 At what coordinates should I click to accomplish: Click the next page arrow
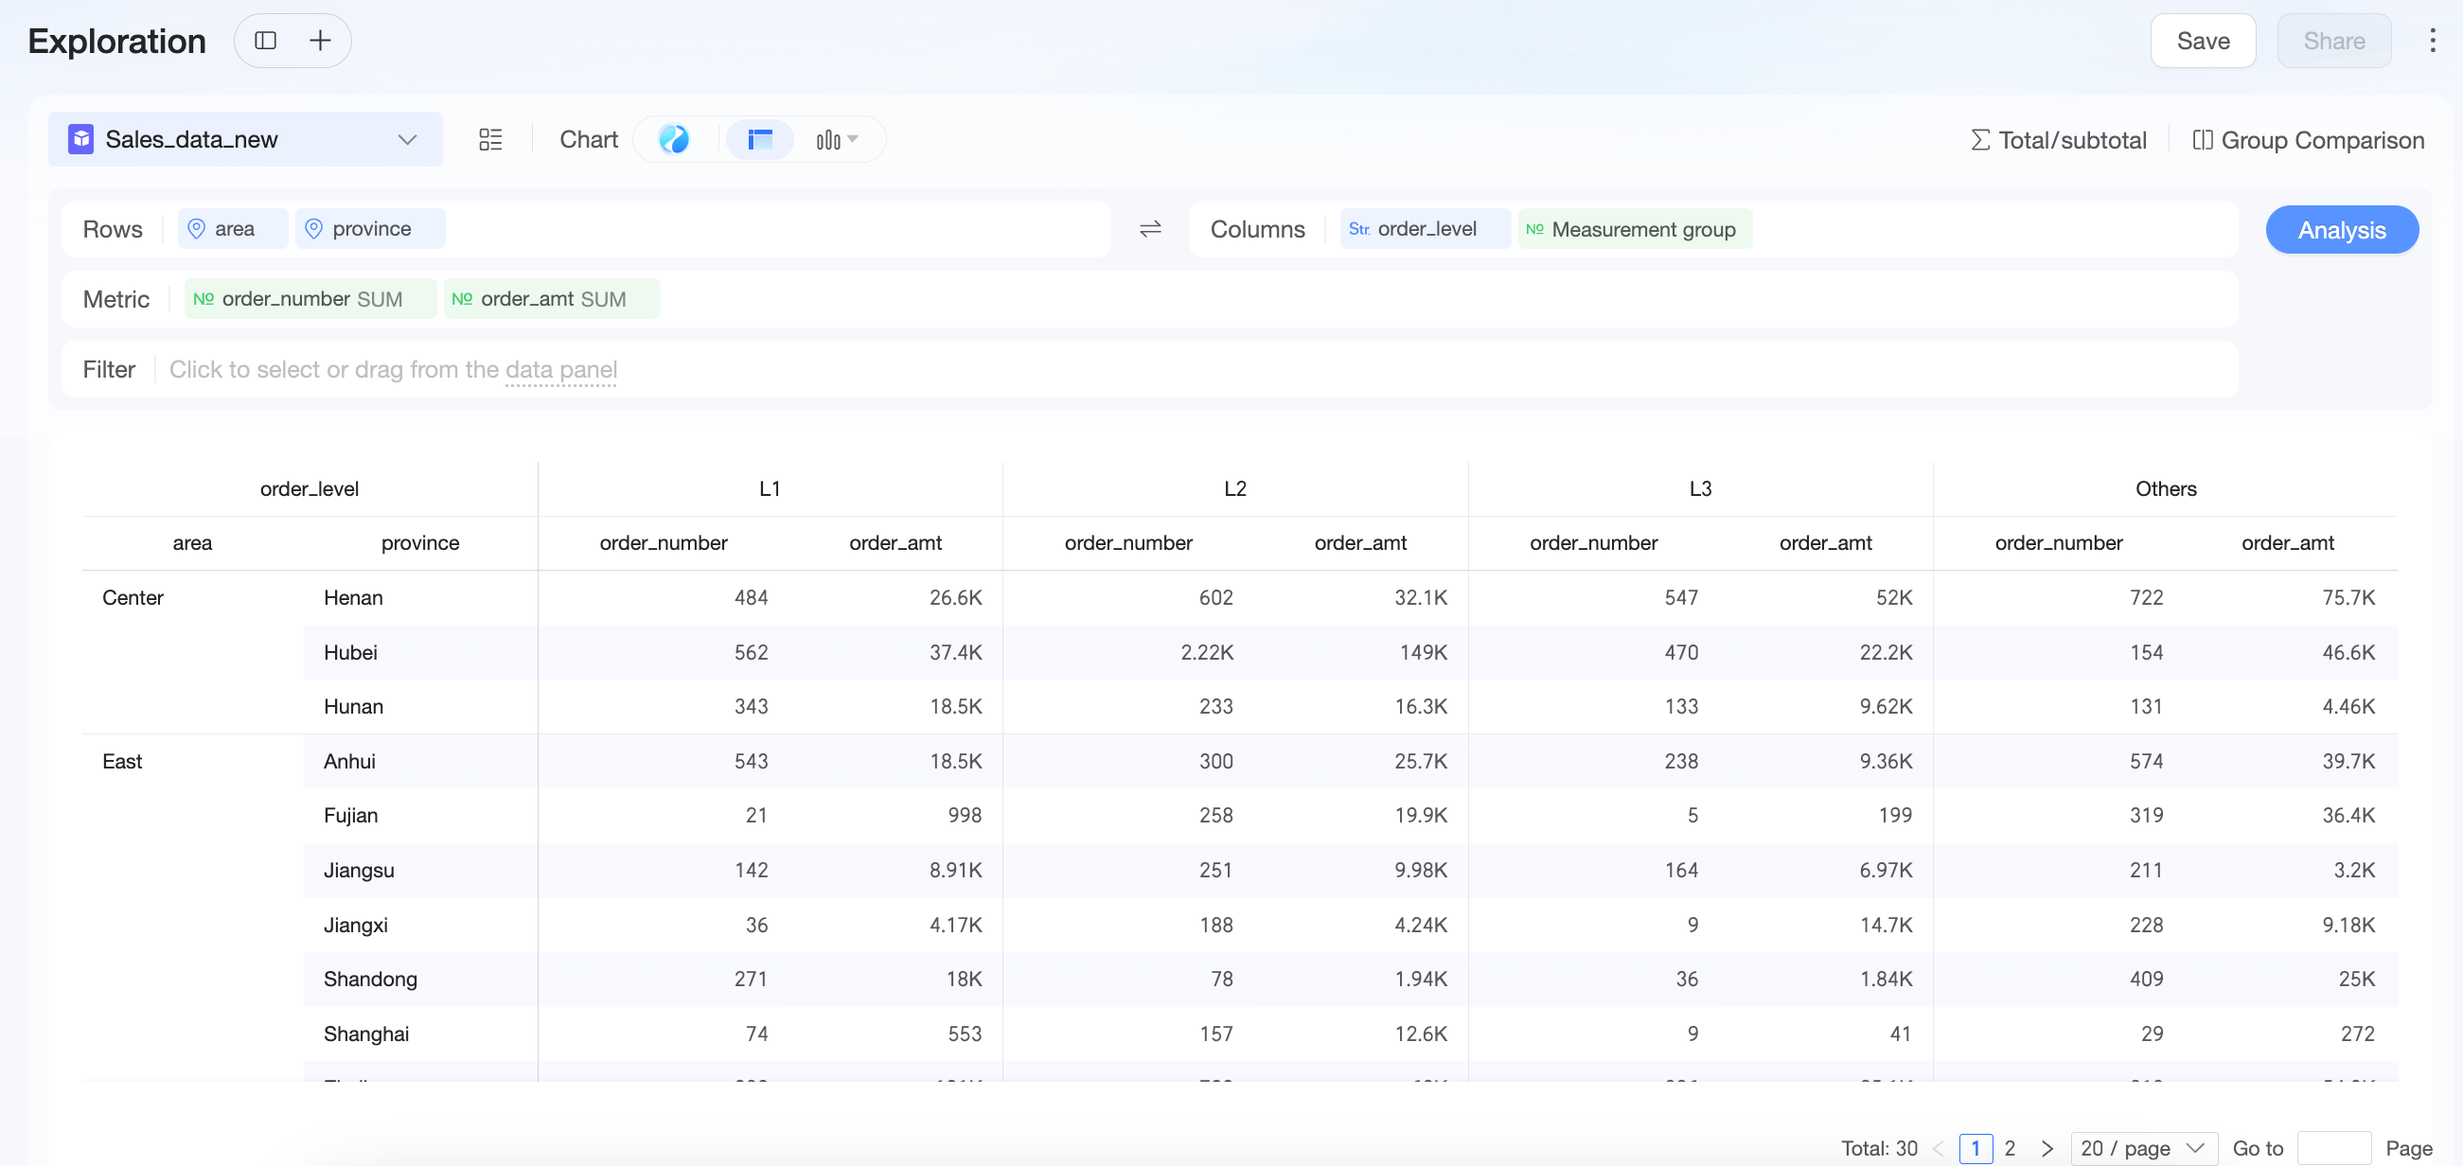coord(2047,1148)
